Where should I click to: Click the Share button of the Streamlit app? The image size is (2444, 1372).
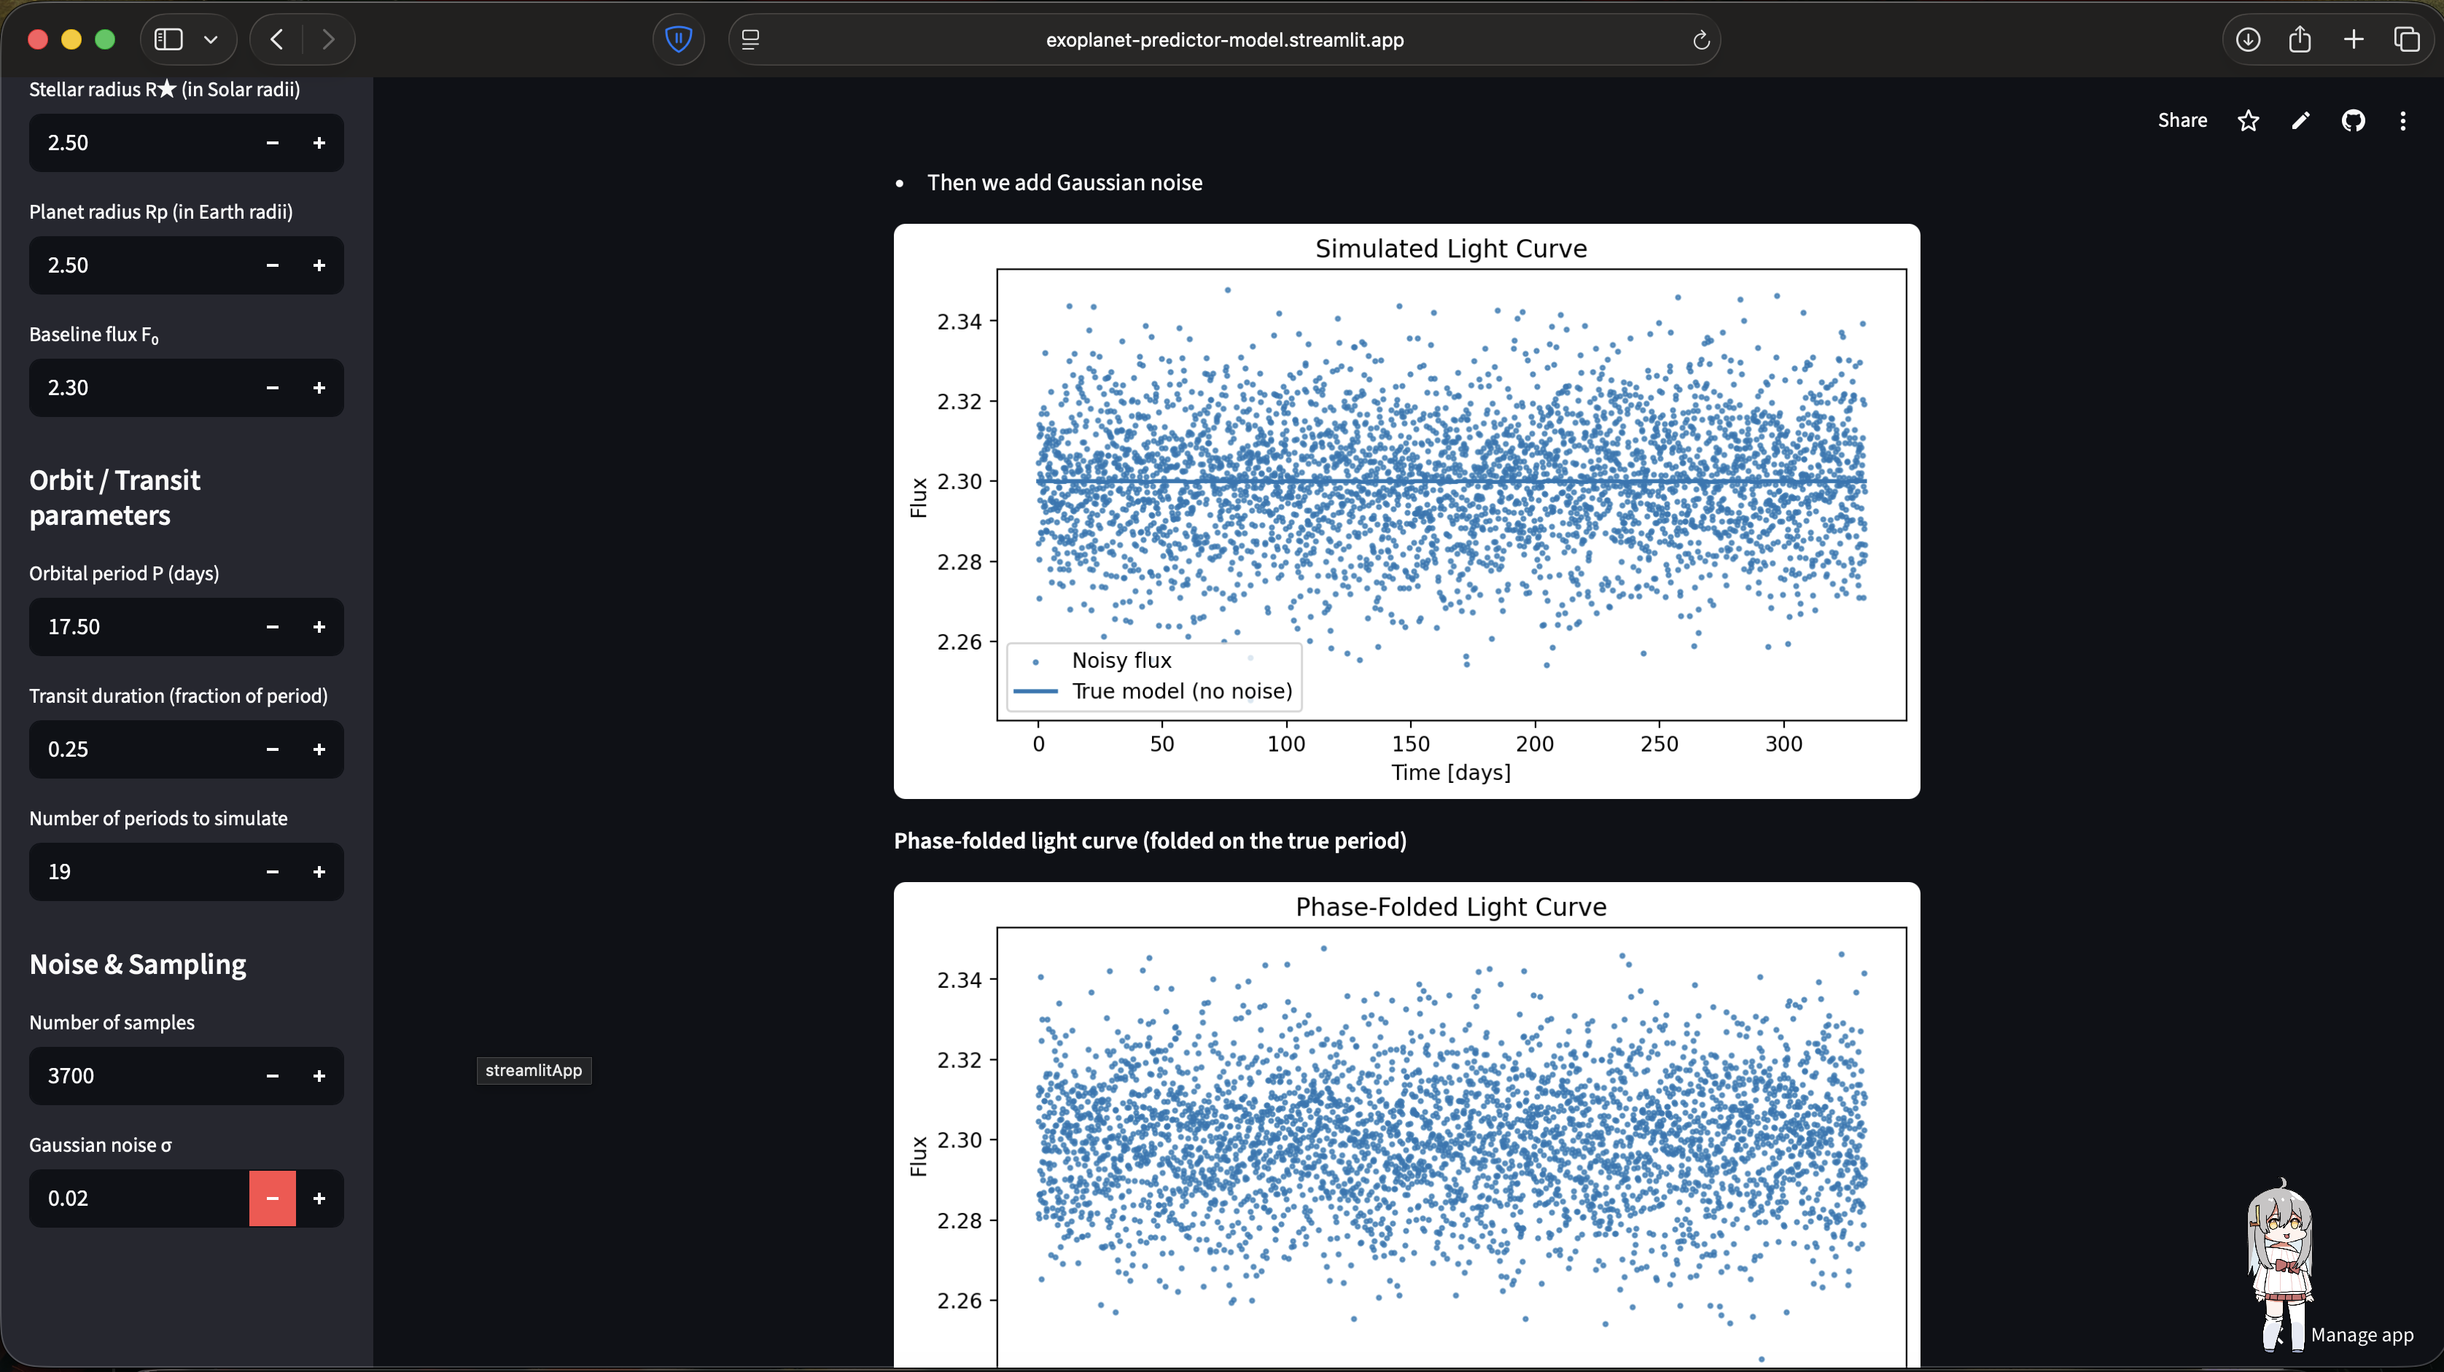[2182, 120]
